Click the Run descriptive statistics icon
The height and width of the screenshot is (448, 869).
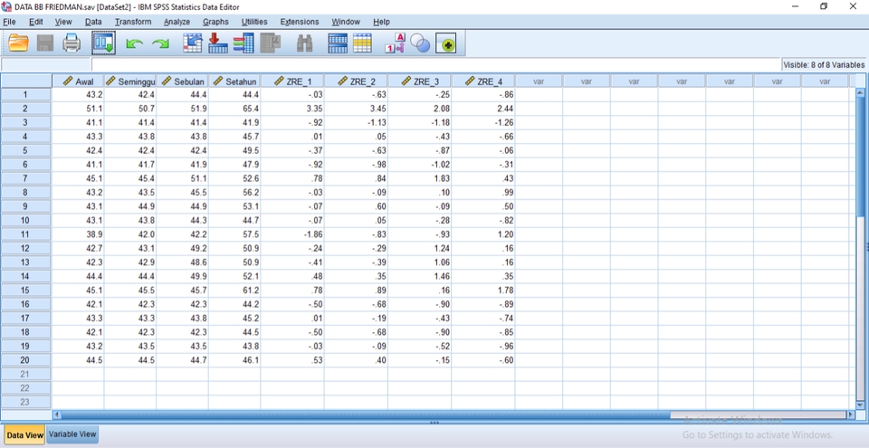271,43
